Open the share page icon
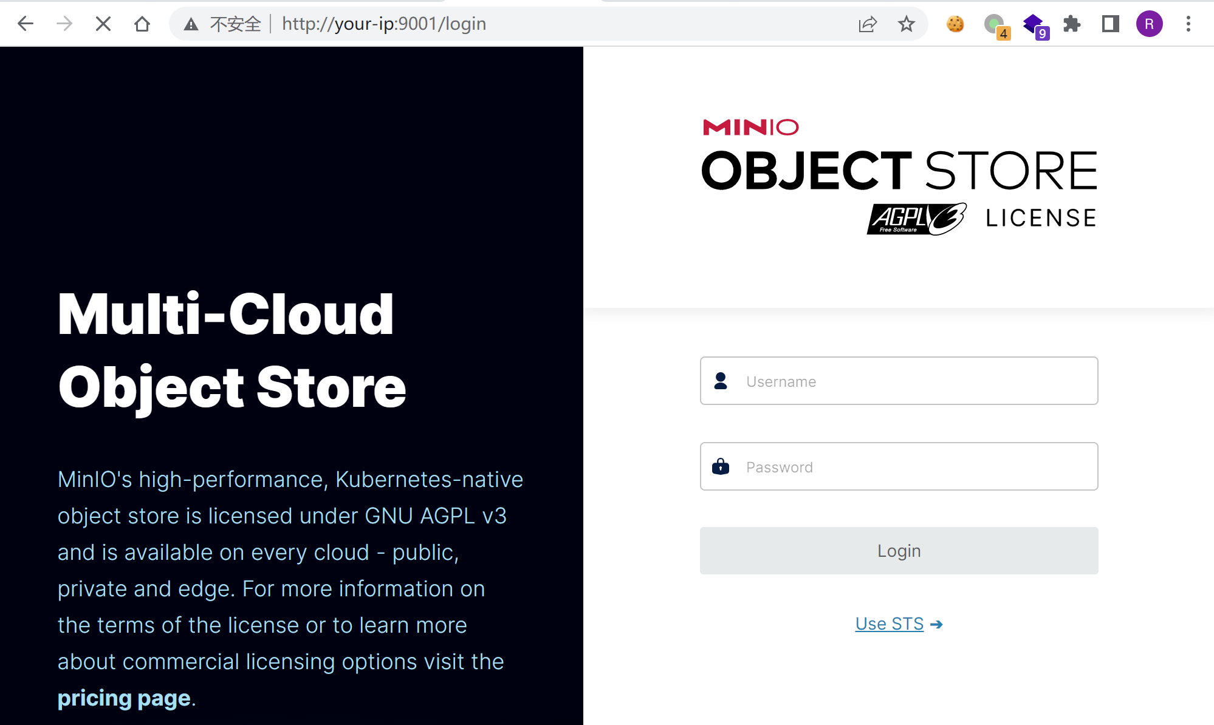Image resolution: width=1214 pixels, height=725 pixels. pyautogui.click(x=867, y=24)
